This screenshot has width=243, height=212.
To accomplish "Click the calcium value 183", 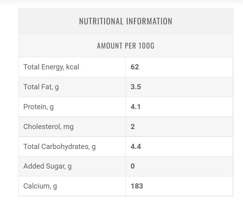I will (137, 186).
